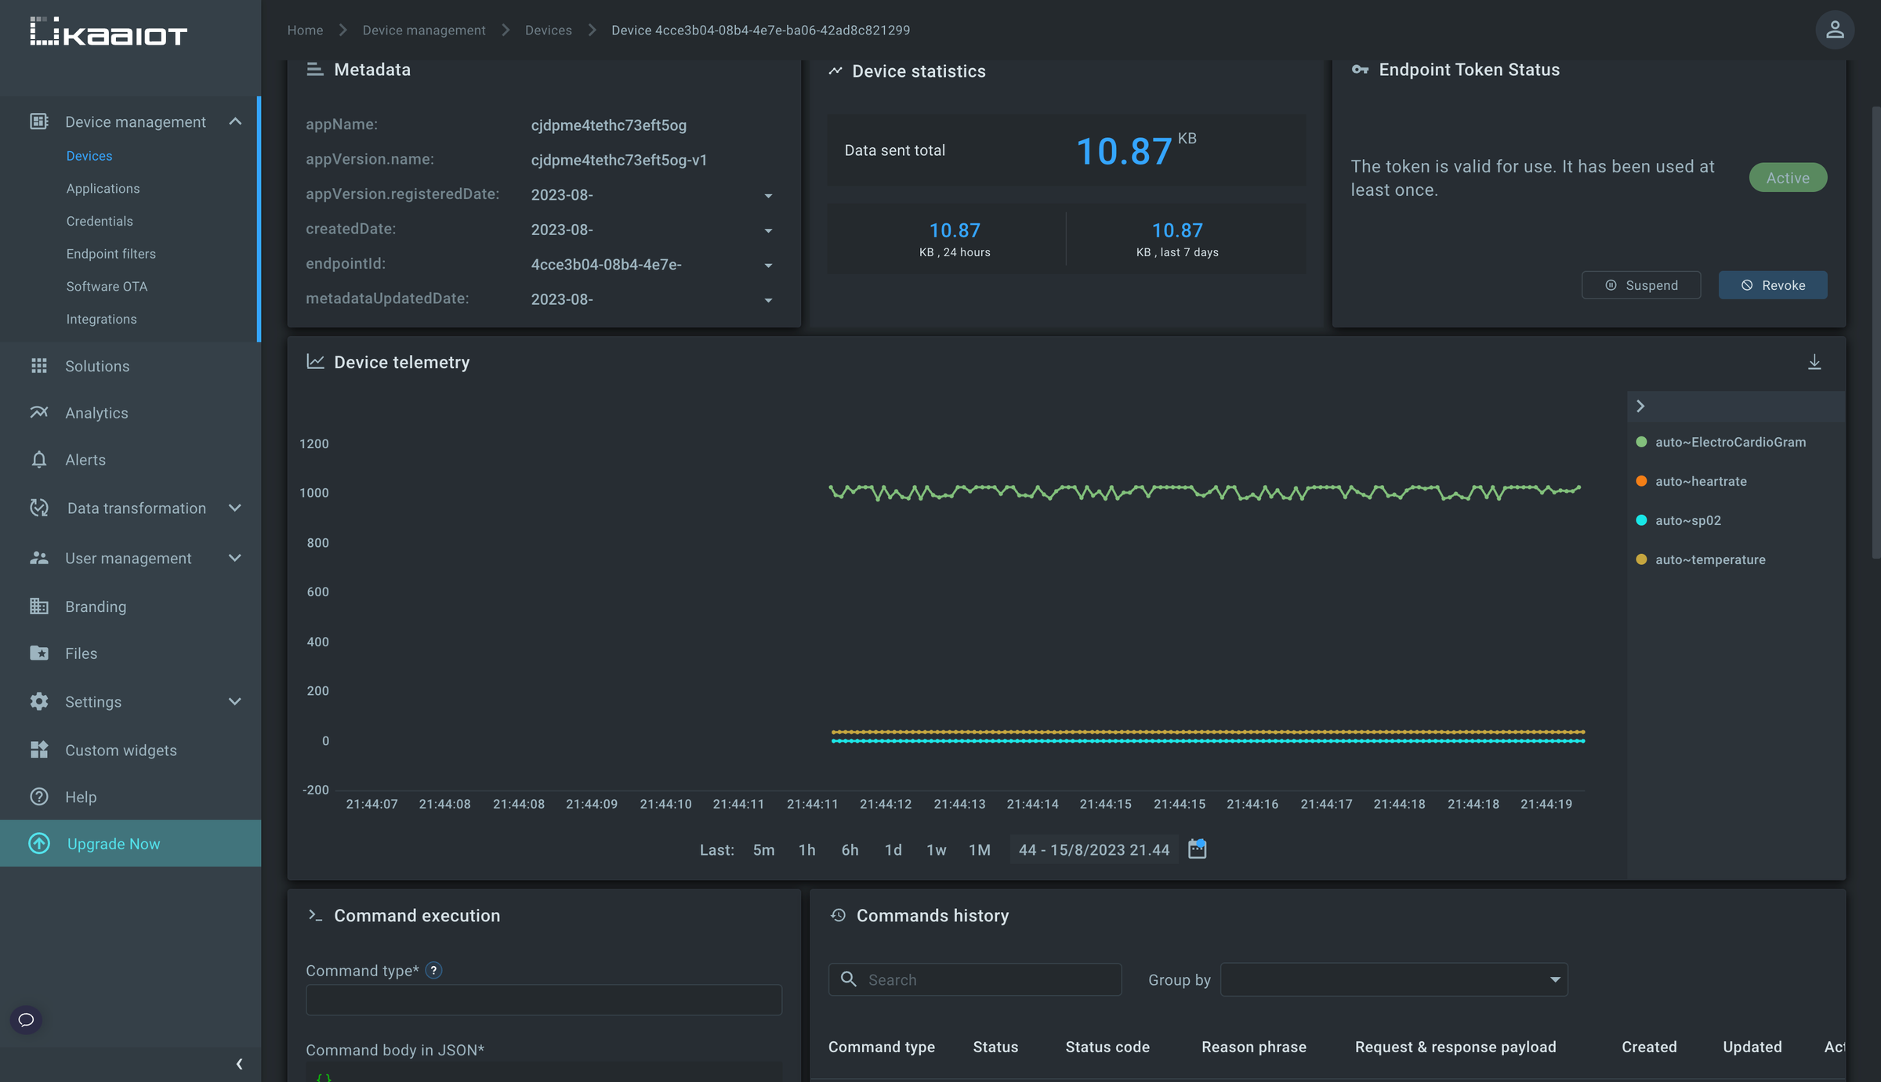Click the Command execution terminal icon

(315, 915)
